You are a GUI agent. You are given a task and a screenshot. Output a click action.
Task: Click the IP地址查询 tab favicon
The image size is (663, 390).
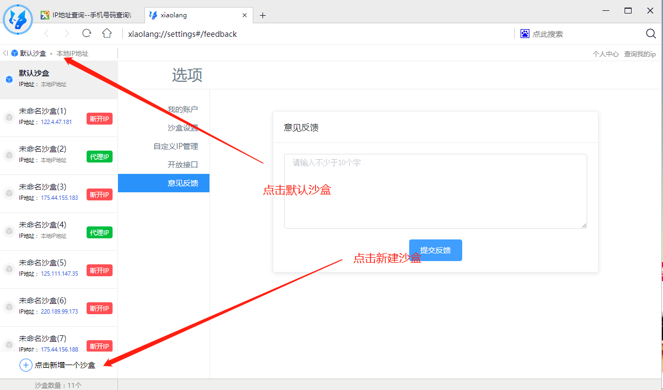(x=45, y=15)
